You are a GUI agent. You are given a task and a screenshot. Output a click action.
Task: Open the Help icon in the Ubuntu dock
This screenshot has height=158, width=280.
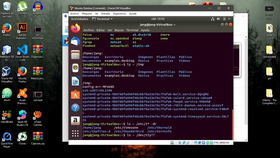tap(75, 108)
